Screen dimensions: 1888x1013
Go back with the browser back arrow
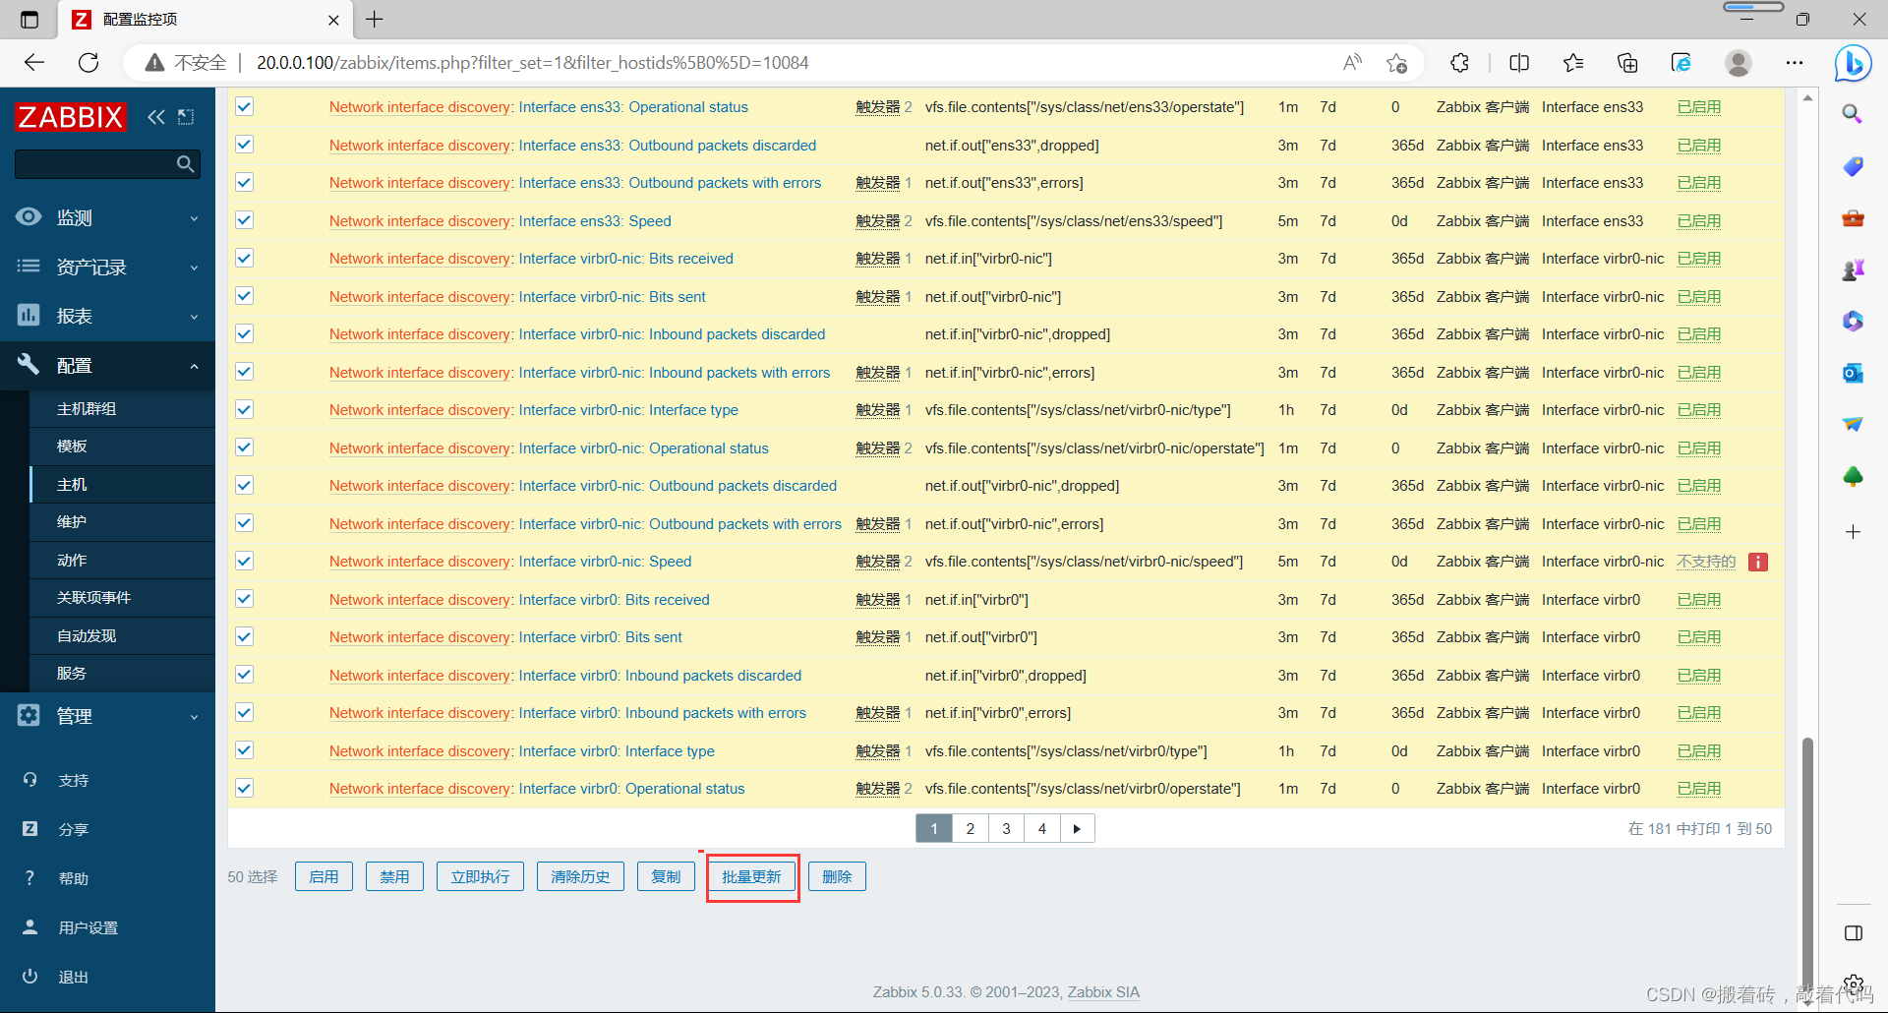click(x=34, y=63)
